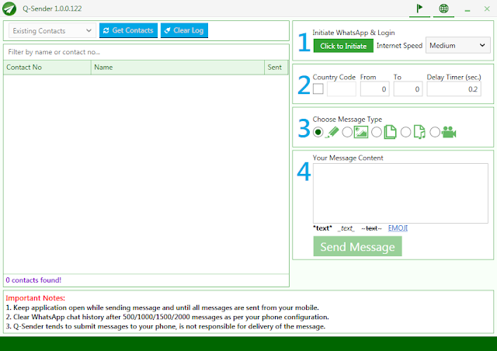This screenshot has height=351, width=497.
Task: Open the Internet Speed Medium dropdown
Action: tap(457, 45)
